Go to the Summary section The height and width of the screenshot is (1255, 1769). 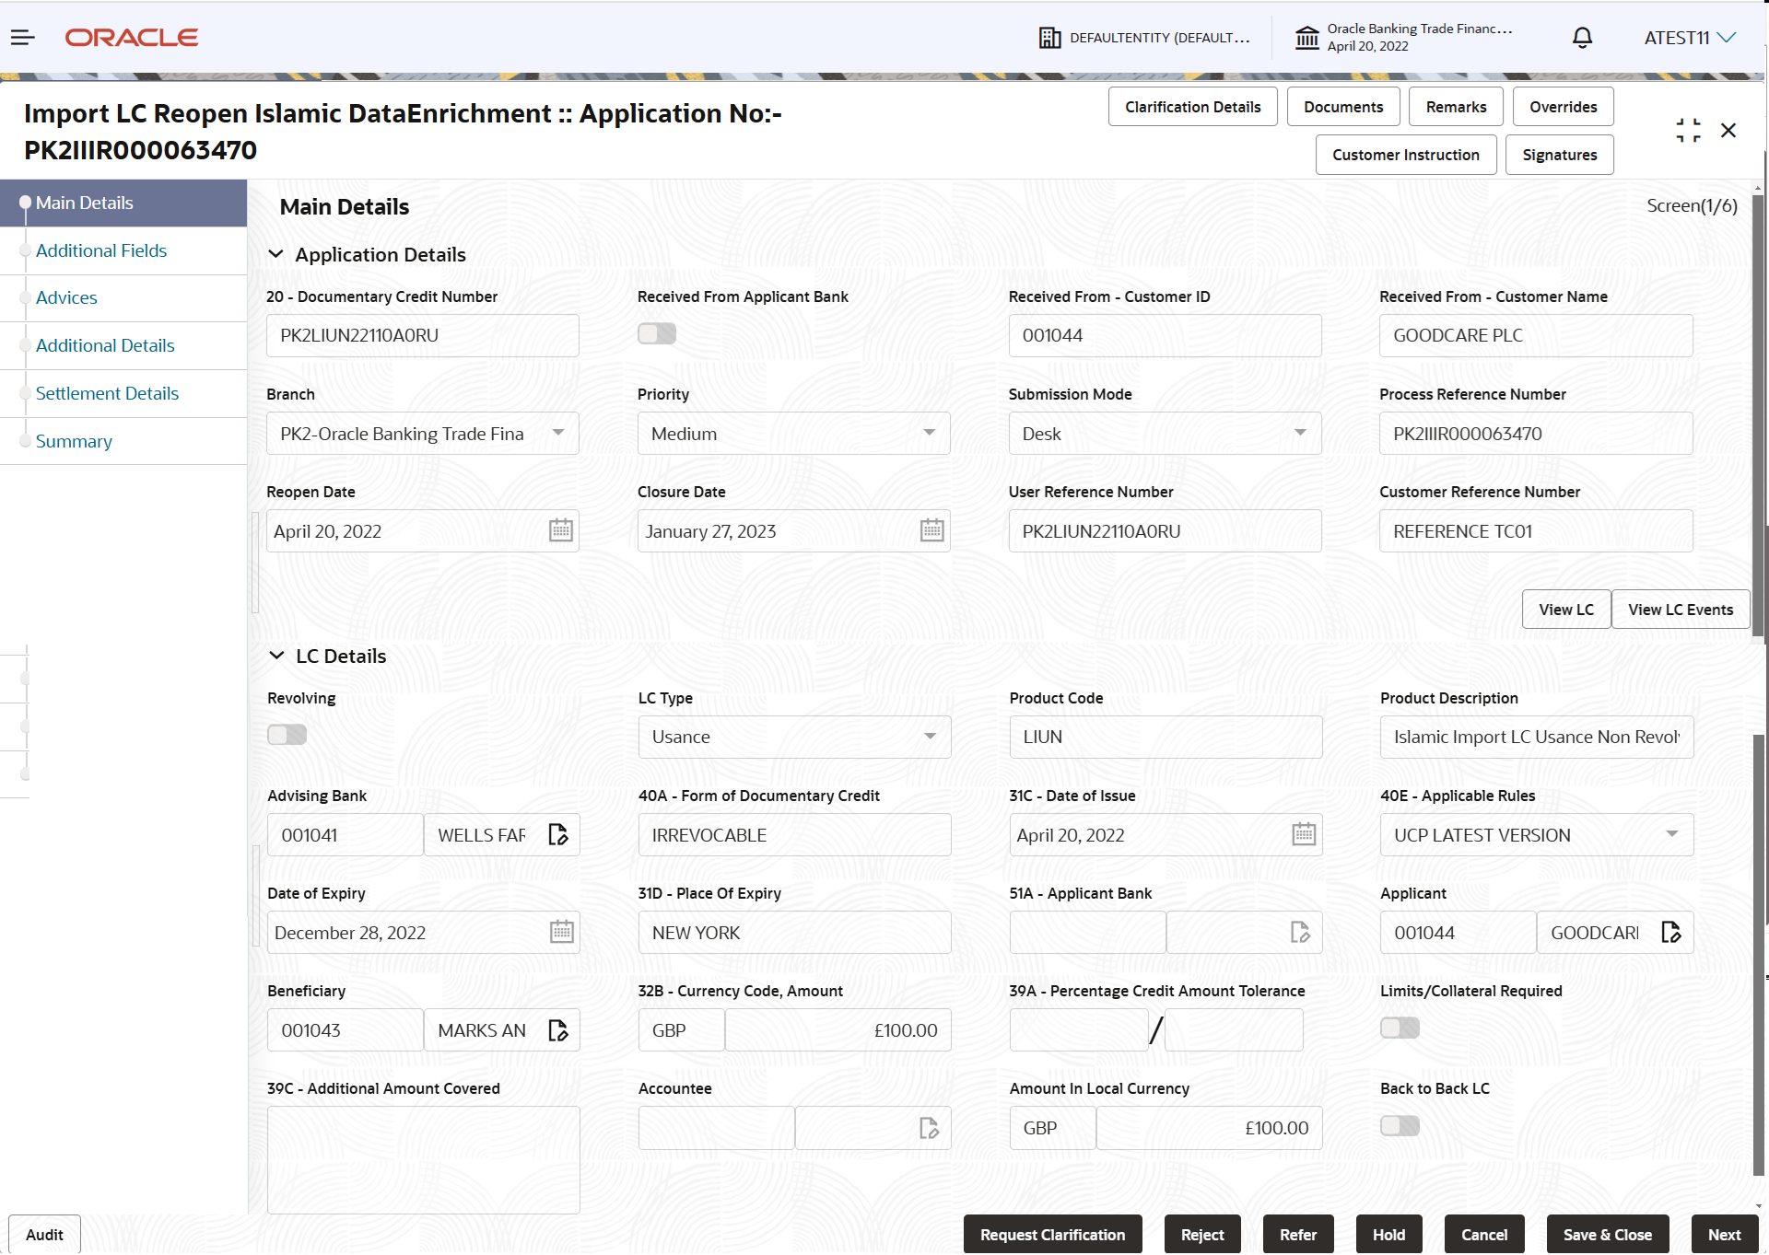(x=74, y=441)
